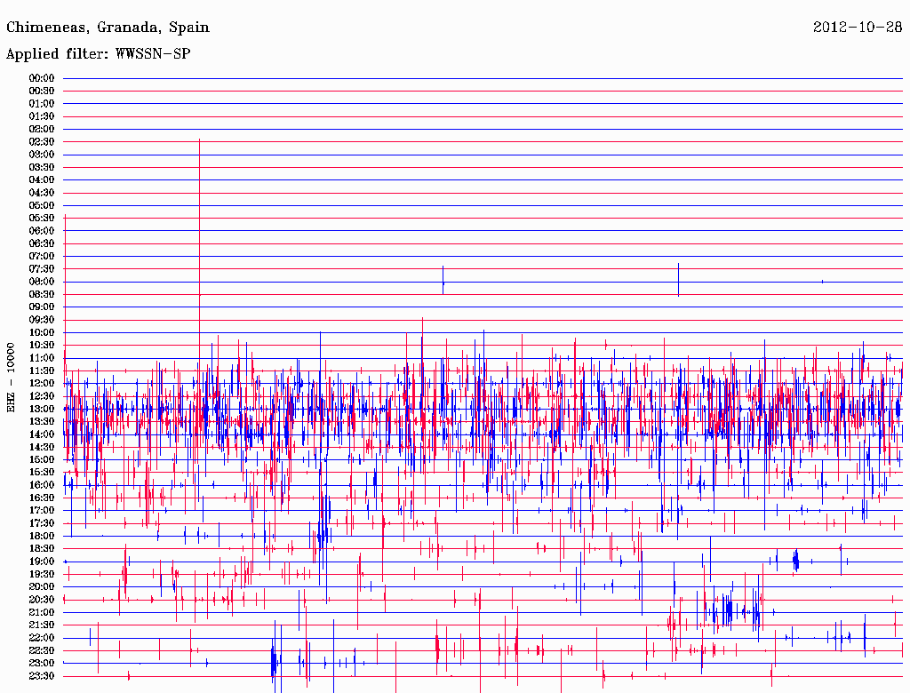Image resolution: width=910 pixels, height=693 pixels.
Task: Click the 08:00 time label
Action: click(x=42, y=282)
